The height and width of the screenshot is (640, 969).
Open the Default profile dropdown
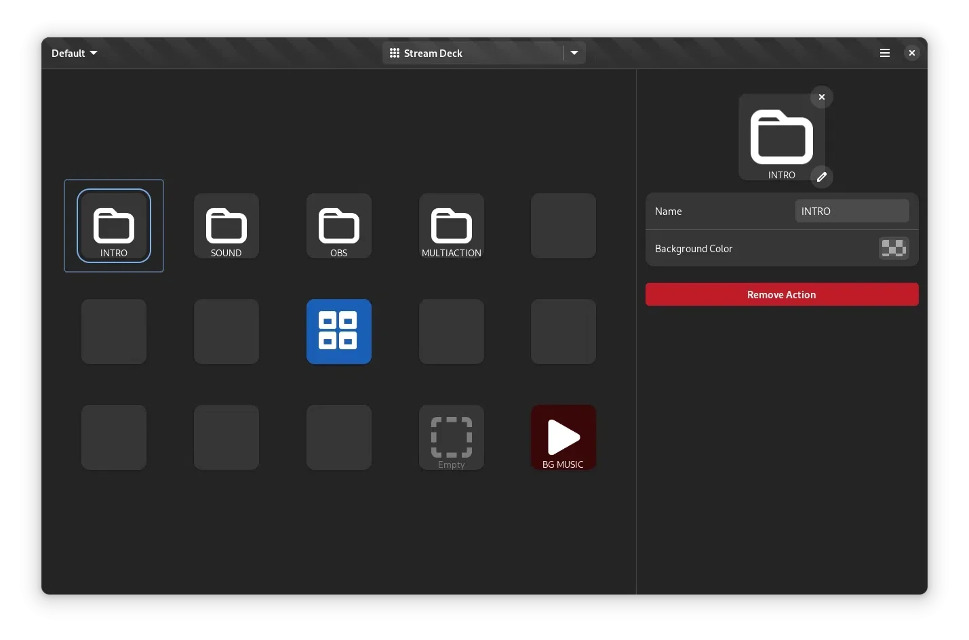pos(75,53)
